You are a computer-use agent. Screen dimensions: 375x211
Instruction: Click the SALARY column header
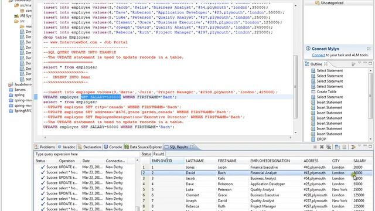(362, 161)
